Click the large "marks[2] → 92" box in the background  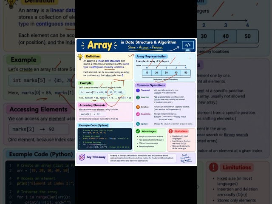39,129
